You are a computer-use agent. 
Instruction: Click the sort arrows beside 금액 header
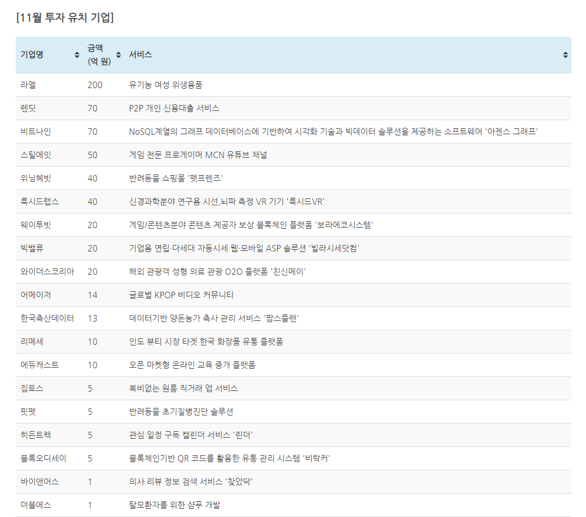coord(118,55)
